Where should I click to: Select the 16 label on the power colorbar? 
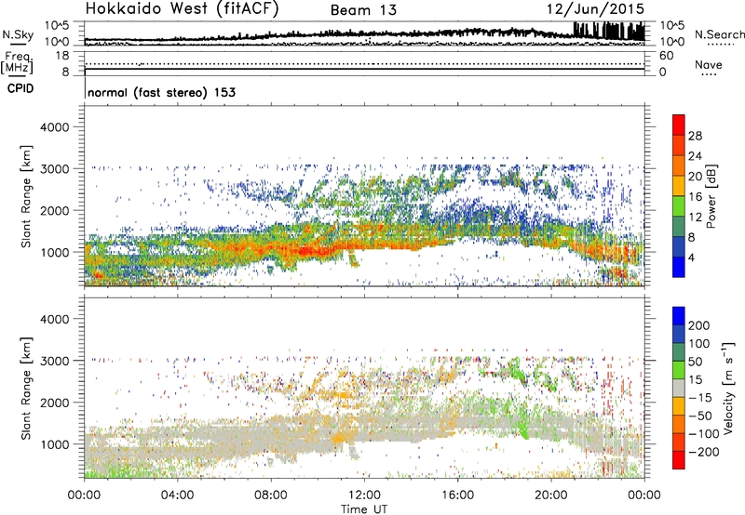pos(695,197)
